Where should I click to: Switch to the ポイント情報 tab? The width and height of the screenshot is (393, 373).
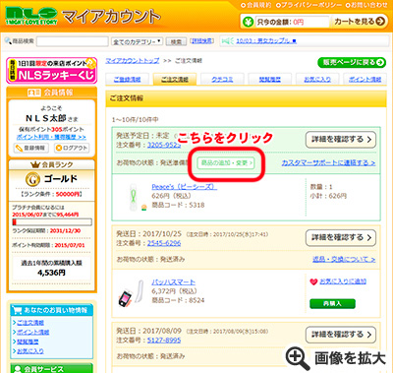pos(365,80)
